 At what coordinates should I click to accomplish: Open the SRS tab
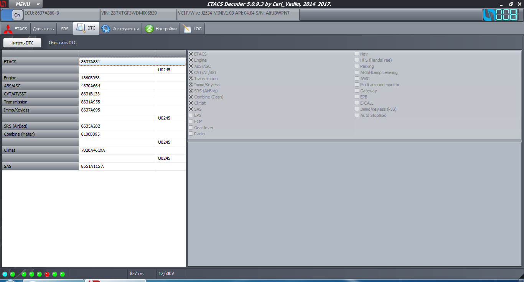click(65, 29)
